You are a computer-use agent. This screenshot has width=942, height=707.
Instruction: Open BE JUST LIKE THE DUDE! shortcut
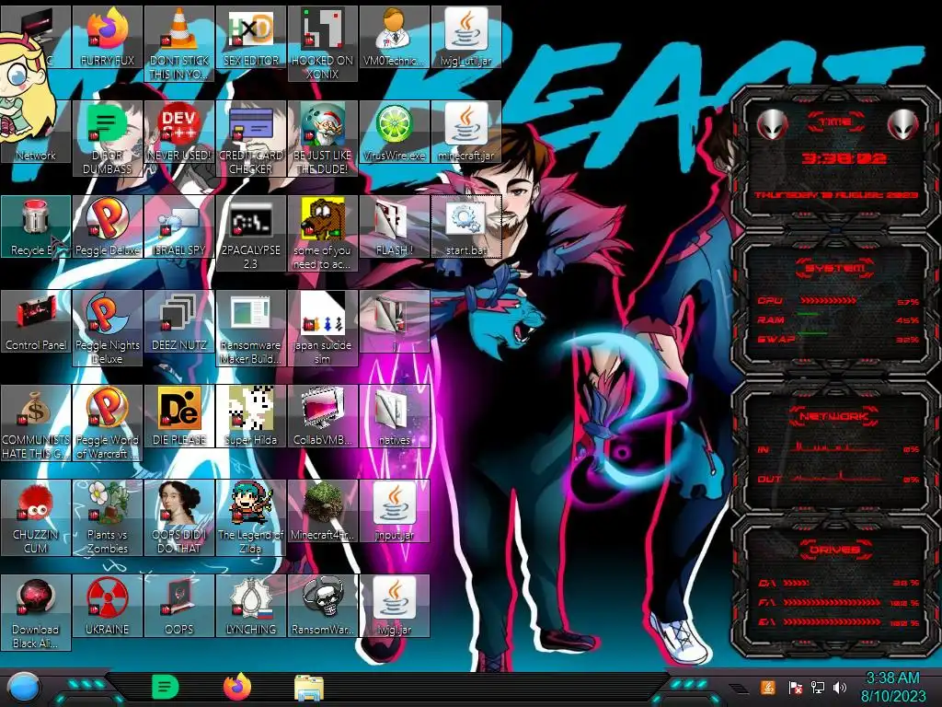pos(323,139)
